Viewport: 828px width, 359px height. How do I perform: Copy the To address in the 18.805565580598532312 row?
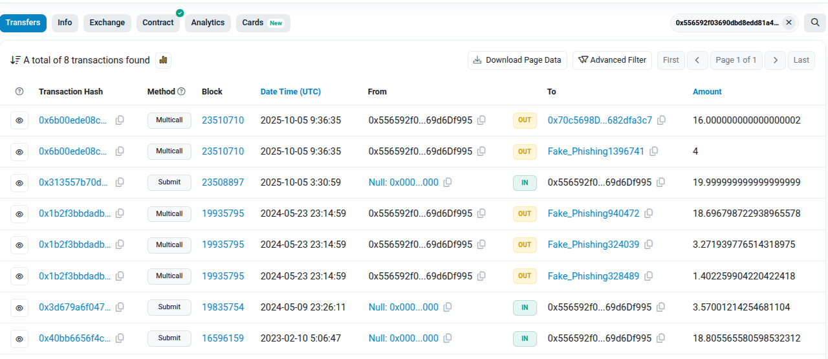click(660, 338)
